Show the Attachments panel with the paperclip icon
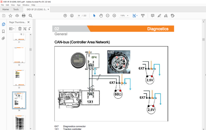 (x=3, y=38)
